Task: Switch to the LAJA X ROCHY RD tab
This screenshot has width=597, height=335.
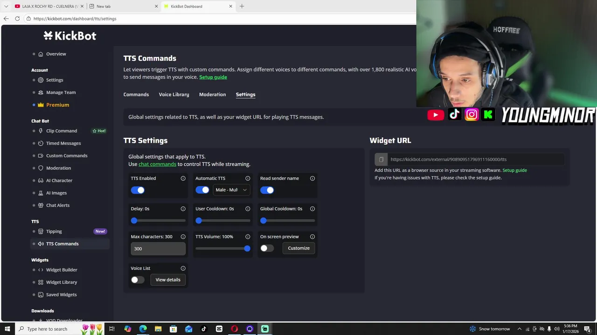Action: [49, 7]
